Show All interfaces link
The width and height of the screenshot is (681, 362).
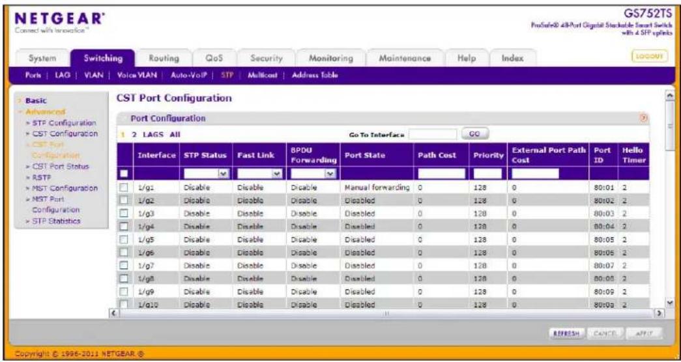point(175,135)
